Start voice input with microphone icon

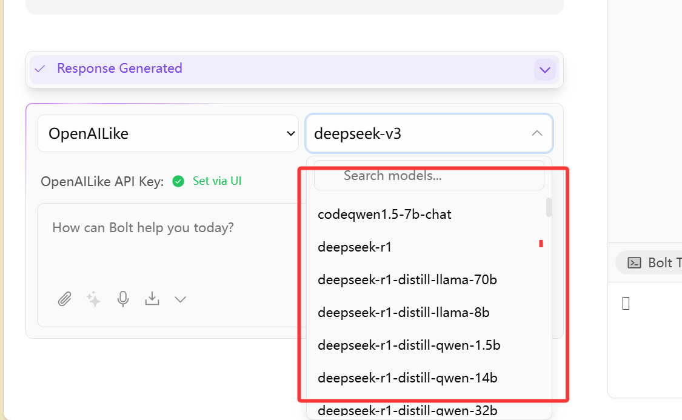pos(123,299)
